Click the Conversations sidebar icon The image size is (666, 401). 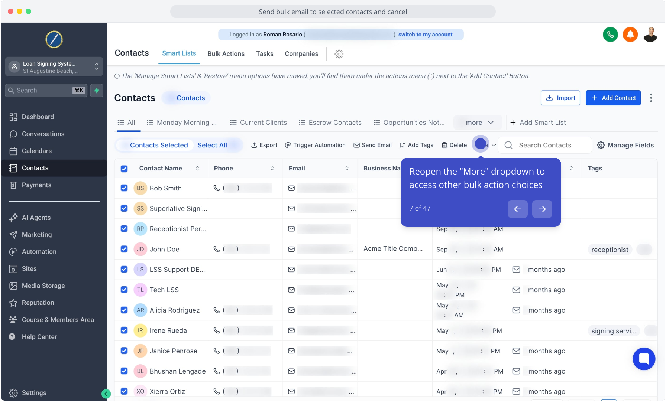[13, 134]
